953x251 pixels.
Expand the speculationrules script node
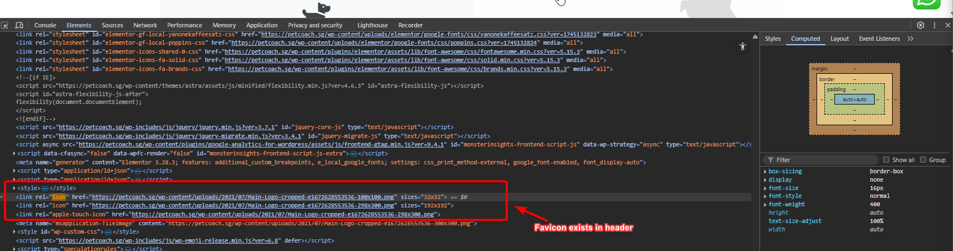tap(15, 249)
